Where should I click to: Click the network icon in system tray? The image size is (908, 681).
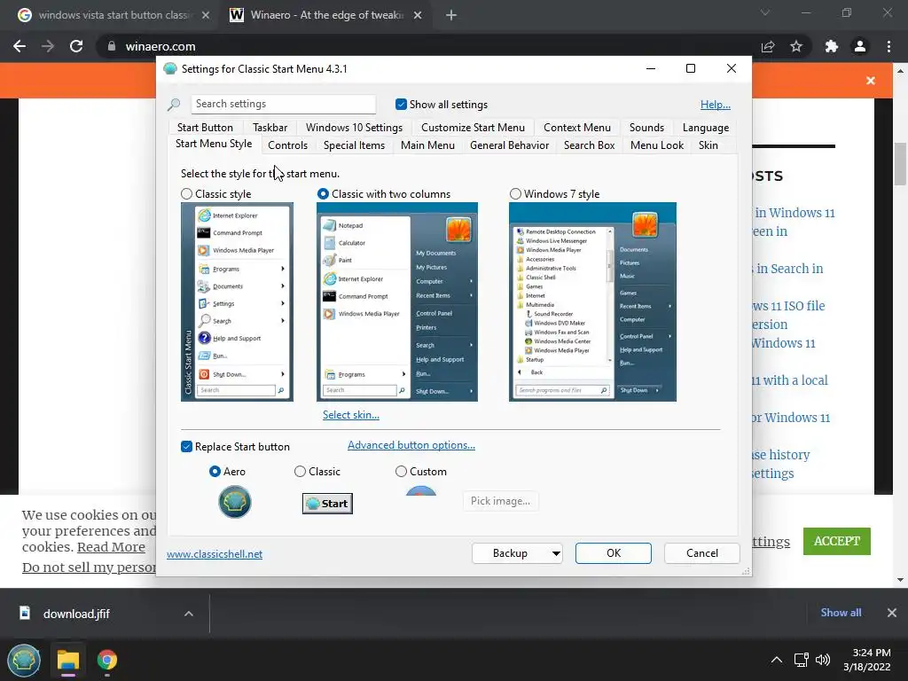801,660
